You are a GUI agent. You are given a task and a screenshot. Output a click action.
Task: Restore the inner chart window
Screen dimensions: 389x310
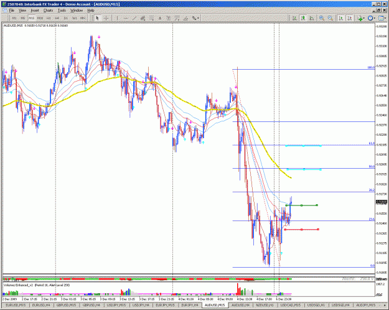[379, 11]
